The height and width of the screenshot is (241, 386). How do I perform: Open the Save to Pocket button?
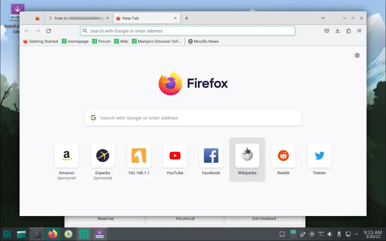(327, 31)
